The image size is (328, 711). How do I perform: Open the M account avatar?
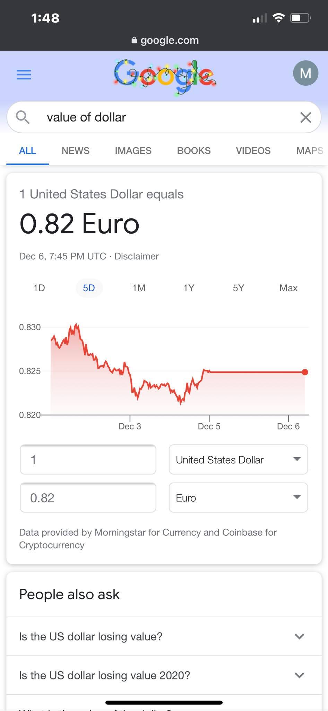click(305, 73)
